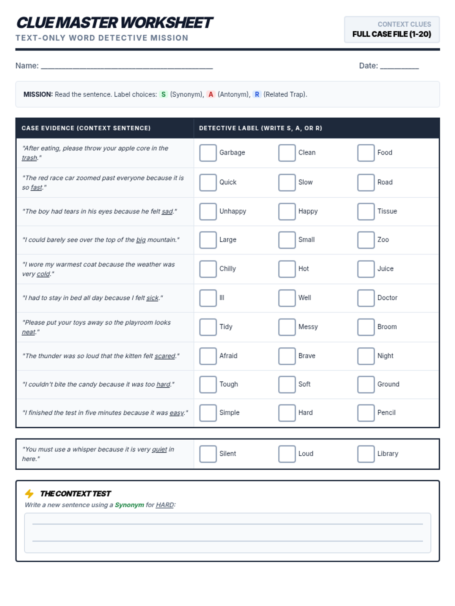Click the Name line field
Viewport: 455px width, 606px height.
pos(127,66)
